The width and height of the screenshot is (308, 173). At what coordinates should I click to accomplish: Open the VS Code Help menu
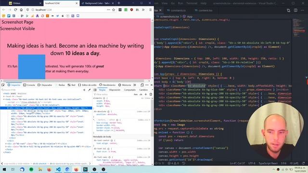203,3
